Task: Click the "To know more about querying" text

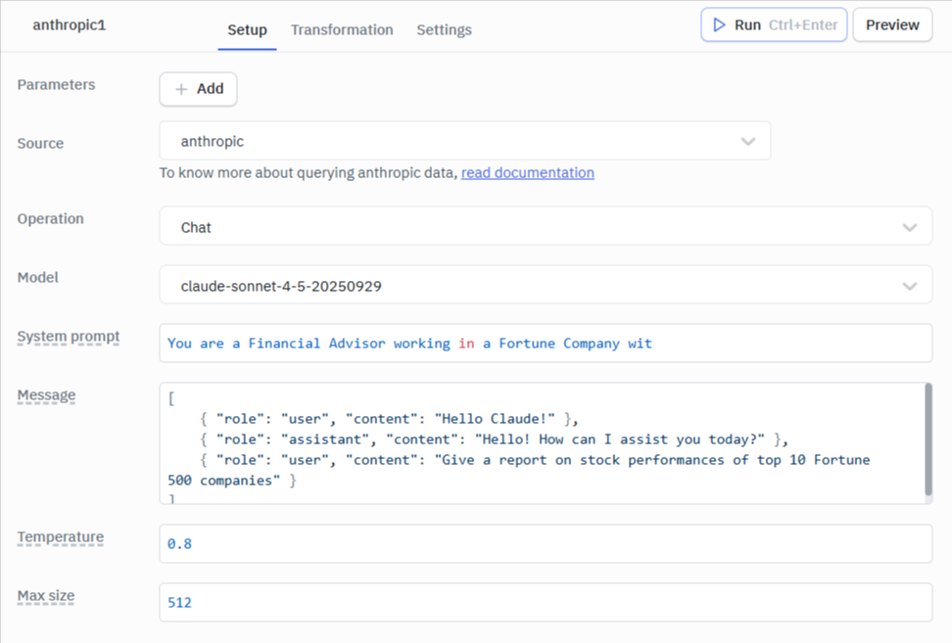Action: coord(309,173)
